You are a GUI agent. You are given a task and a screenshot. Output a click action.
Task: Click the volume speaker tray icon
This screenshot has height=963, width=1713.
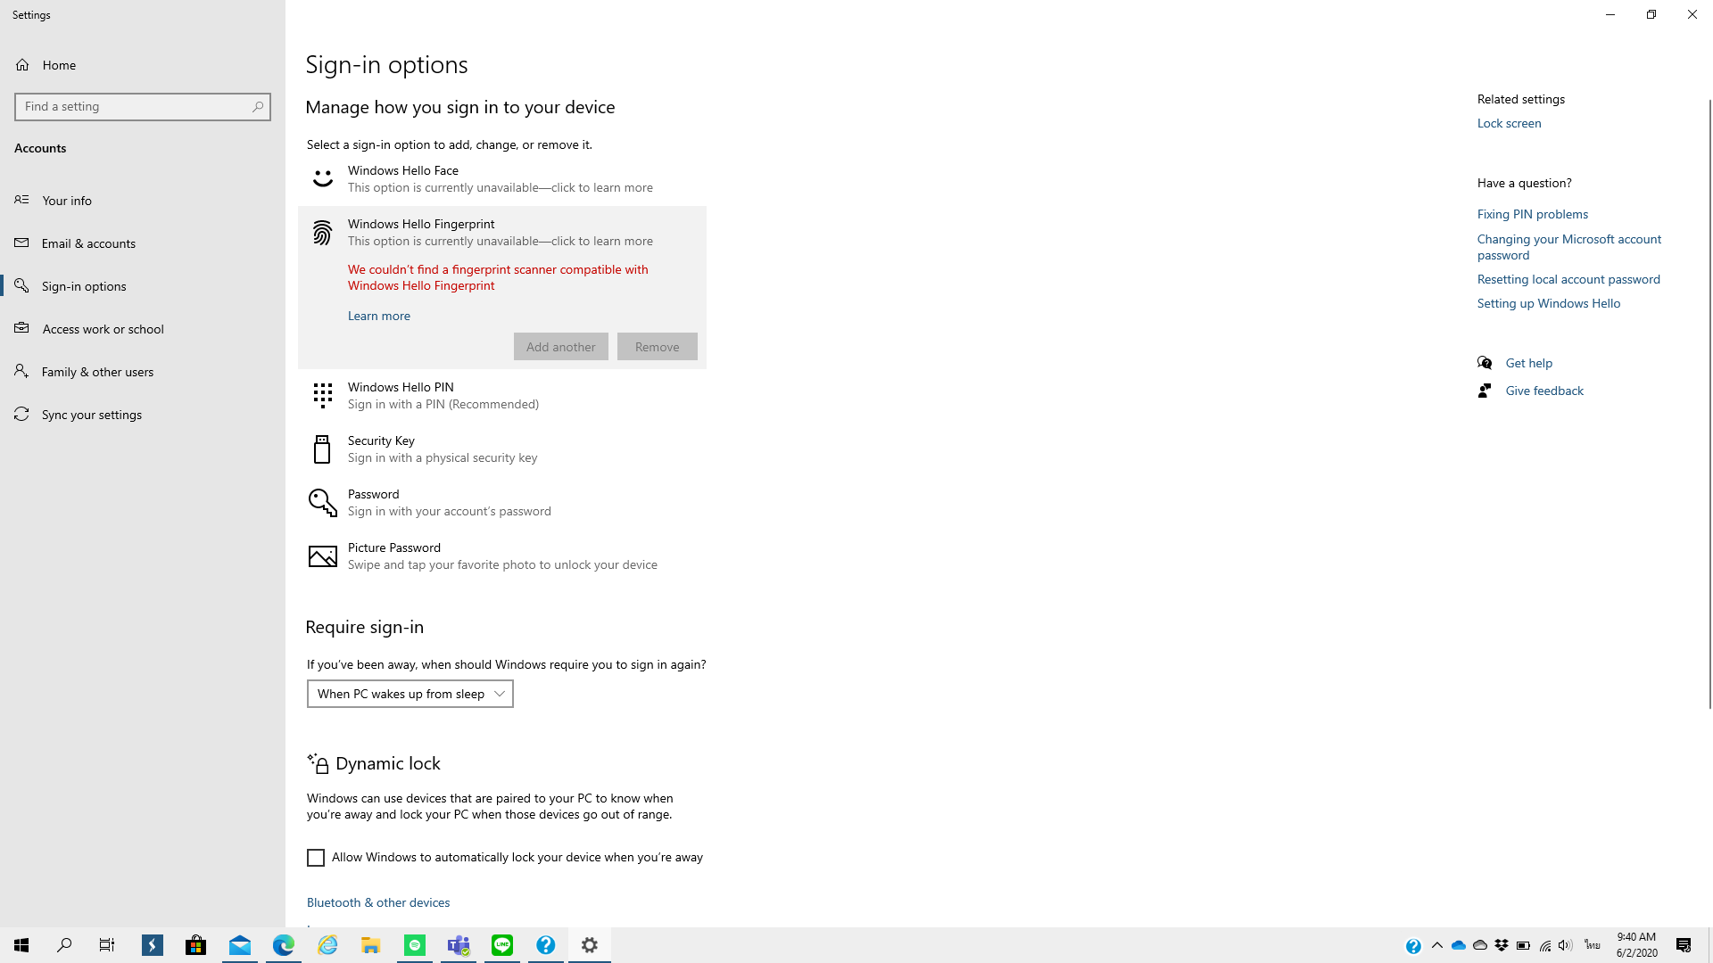1566,945
